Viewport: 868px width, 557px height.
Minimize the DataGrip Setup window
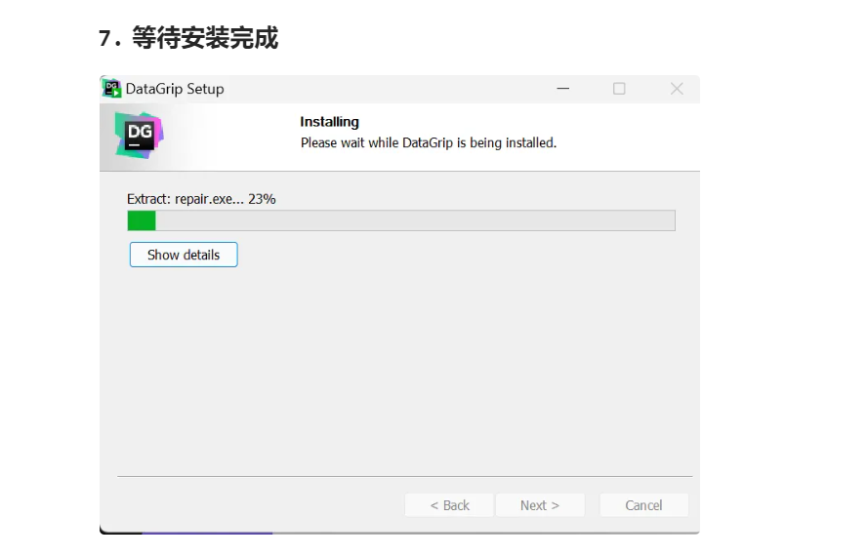pos(563,89)
